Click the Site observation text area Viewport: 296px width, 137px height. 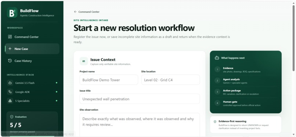tap(140, 125)
